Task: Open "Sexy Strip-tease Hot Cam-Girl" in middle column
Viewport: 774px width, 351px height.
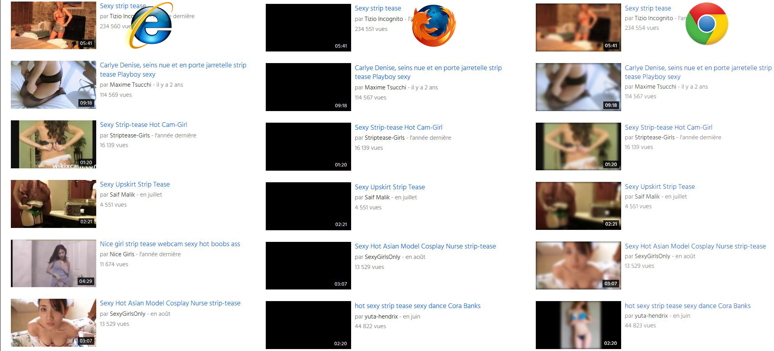Action: coord(398,127)
